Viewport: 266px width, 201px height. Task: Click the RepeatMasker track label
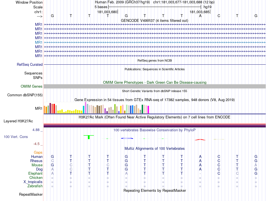[x=31, y=194]
